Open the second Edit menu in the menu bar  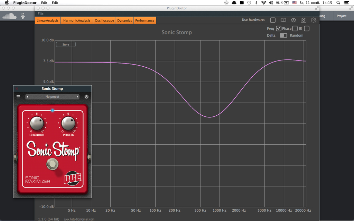coord(55,3)
